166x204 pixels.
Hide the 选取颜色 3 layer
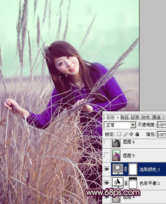click(x=107, y=169)
